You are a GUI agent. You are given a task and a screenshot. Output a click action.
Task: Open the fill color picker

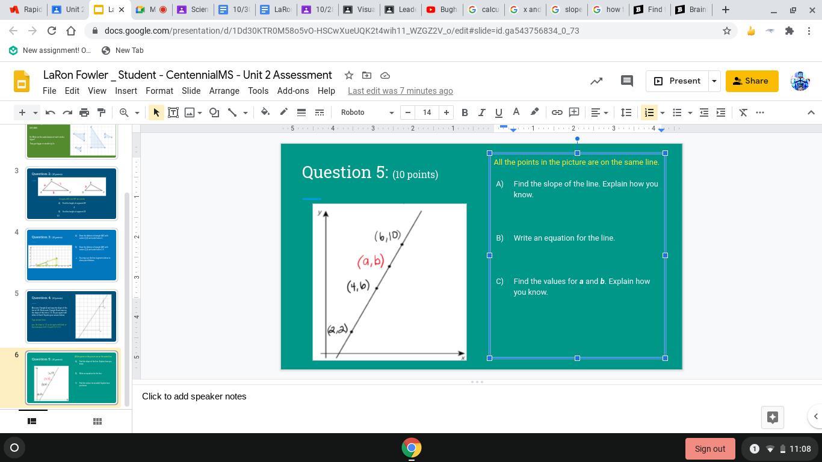coord(265,112)
